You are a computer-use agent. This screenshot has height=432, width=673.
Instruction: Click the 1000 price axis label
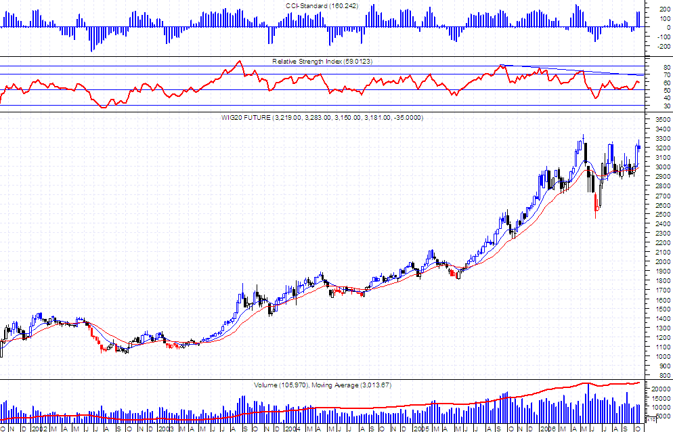[664, 356]
